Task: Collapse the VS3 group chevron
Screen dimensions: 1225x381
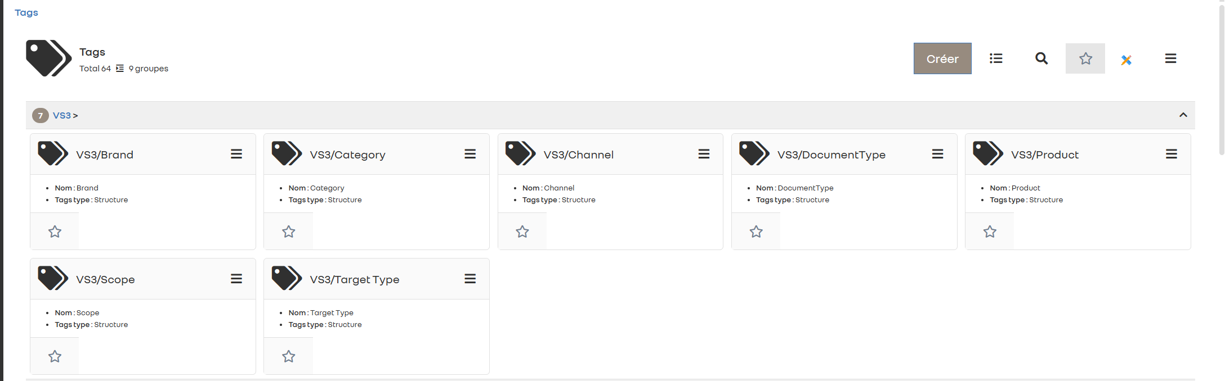Action: tap(1183, 115)
